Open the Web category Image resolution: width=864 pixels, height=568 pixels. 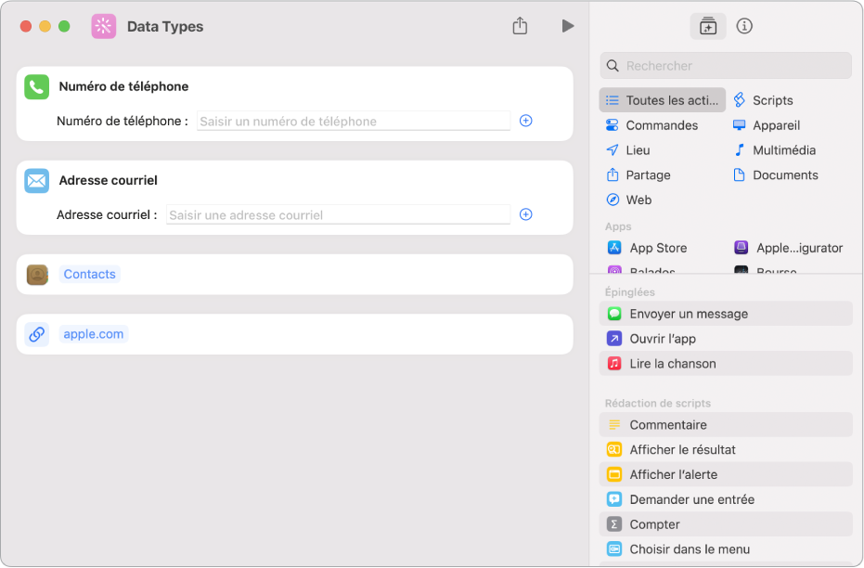click(x=628, y=200)
